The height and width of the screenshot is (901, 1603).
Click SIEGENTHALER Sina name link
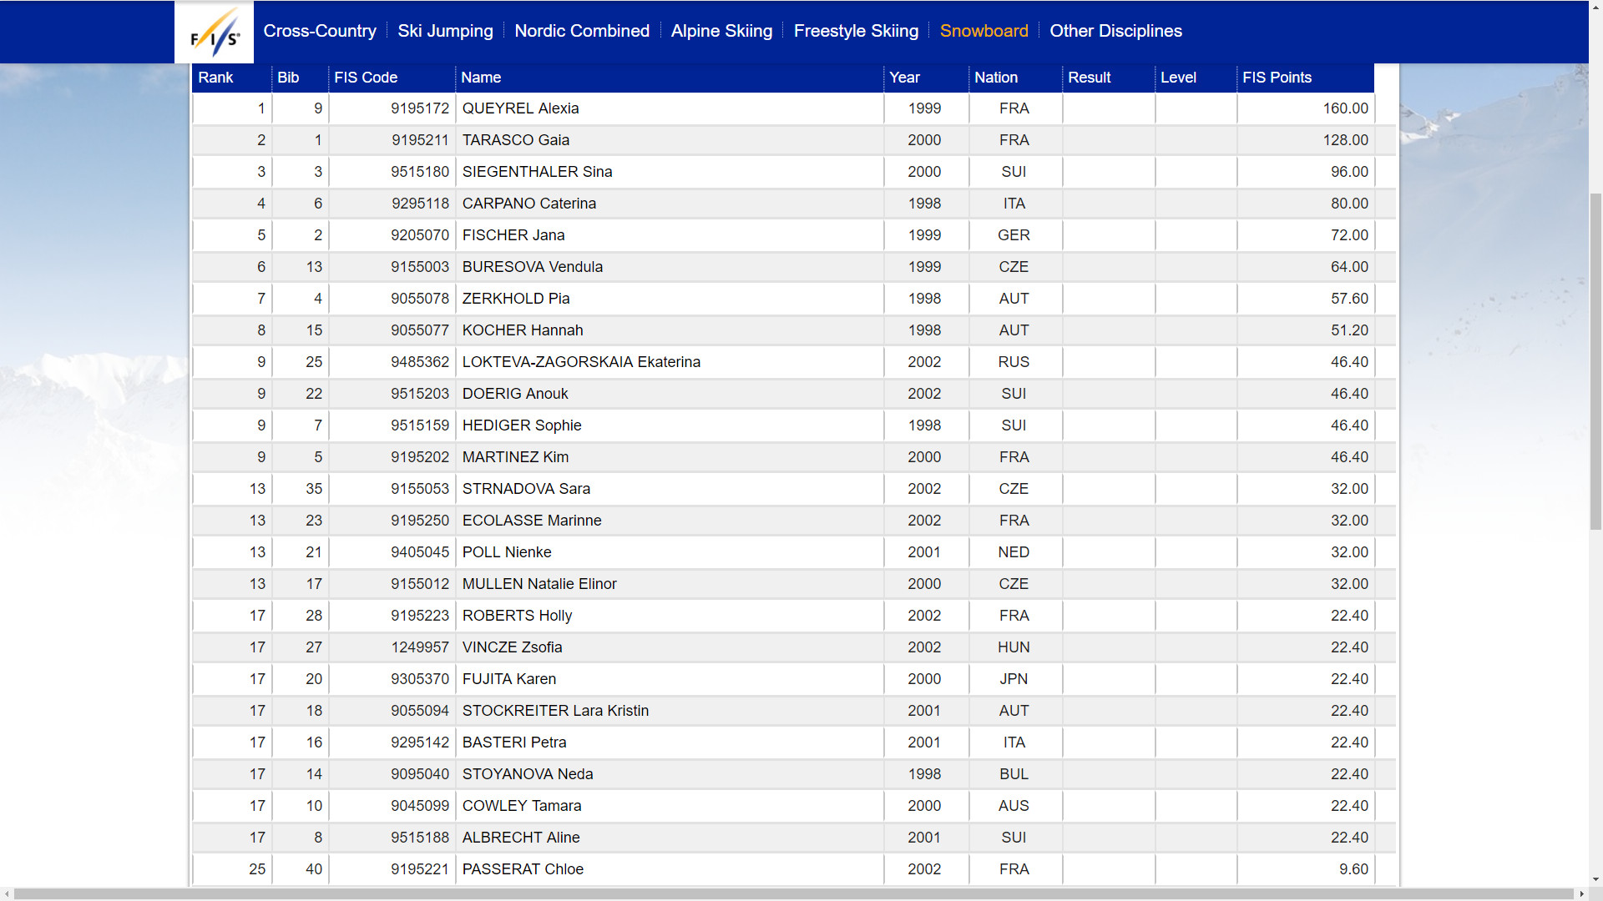click(537, 172)
